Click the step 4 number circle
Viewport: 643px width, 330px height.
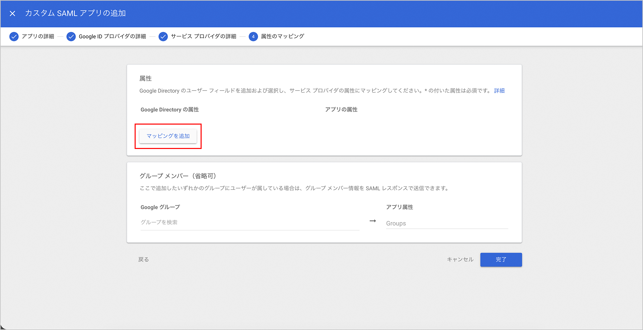[x=253, y=36]
